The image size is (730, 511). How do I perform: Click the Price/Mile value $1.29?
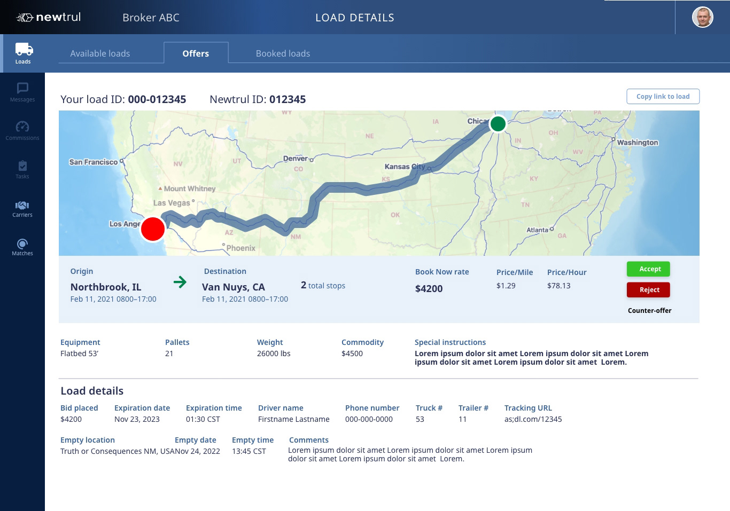[x=506, y=286]
